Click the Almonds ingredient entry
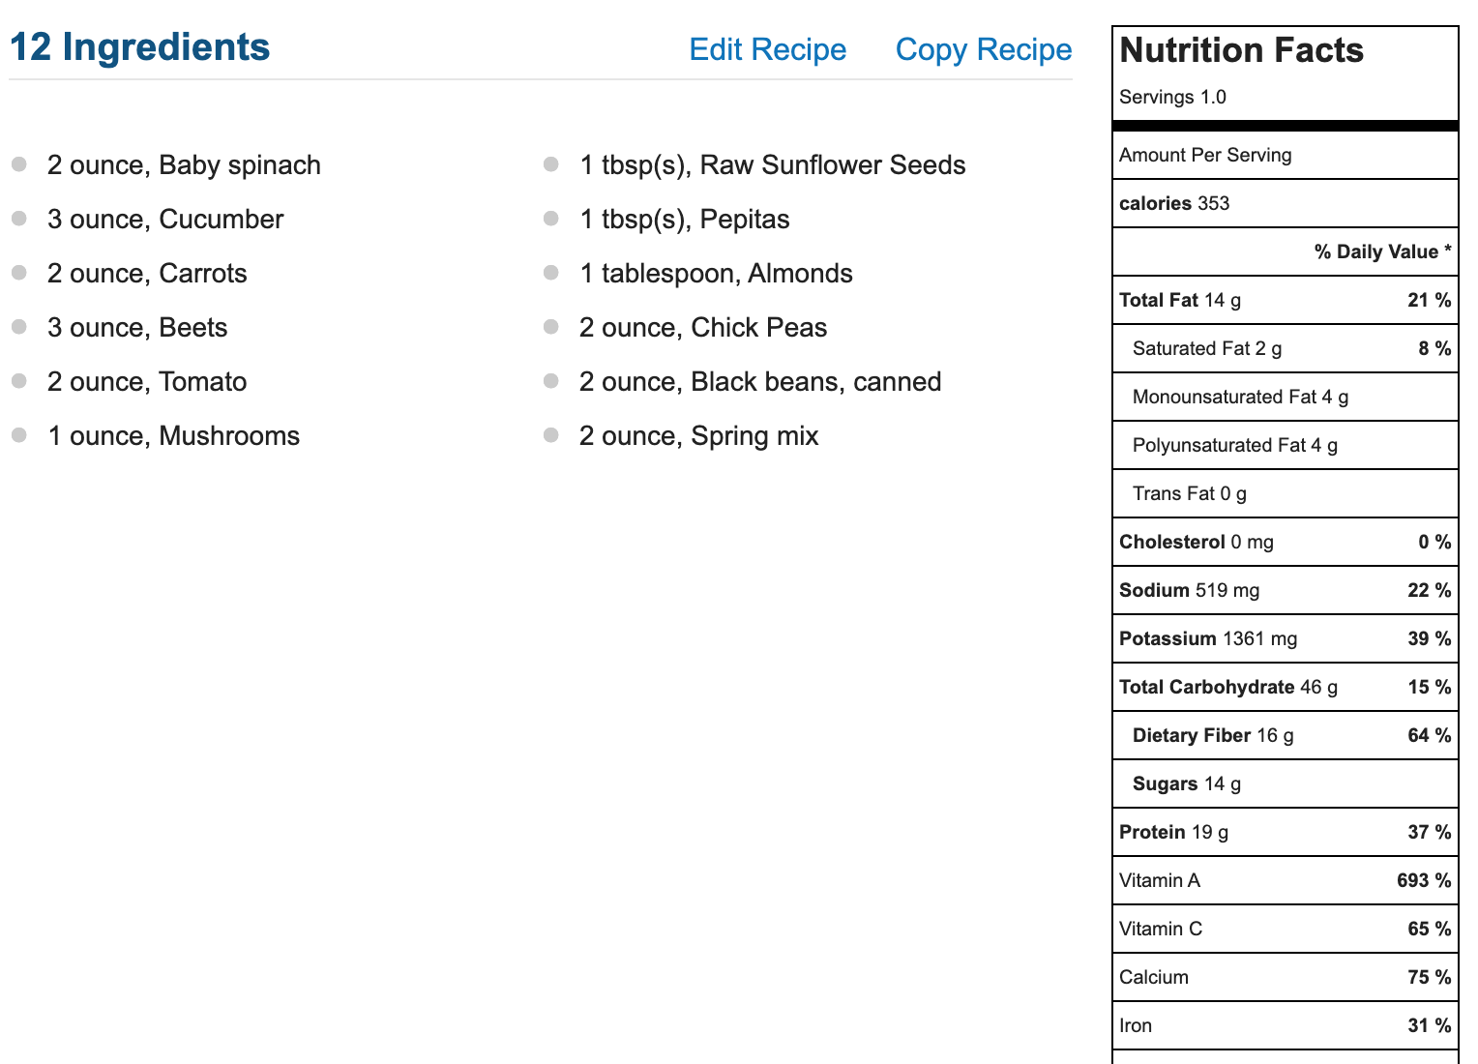1478x1064 pixels. pos(716,274)
